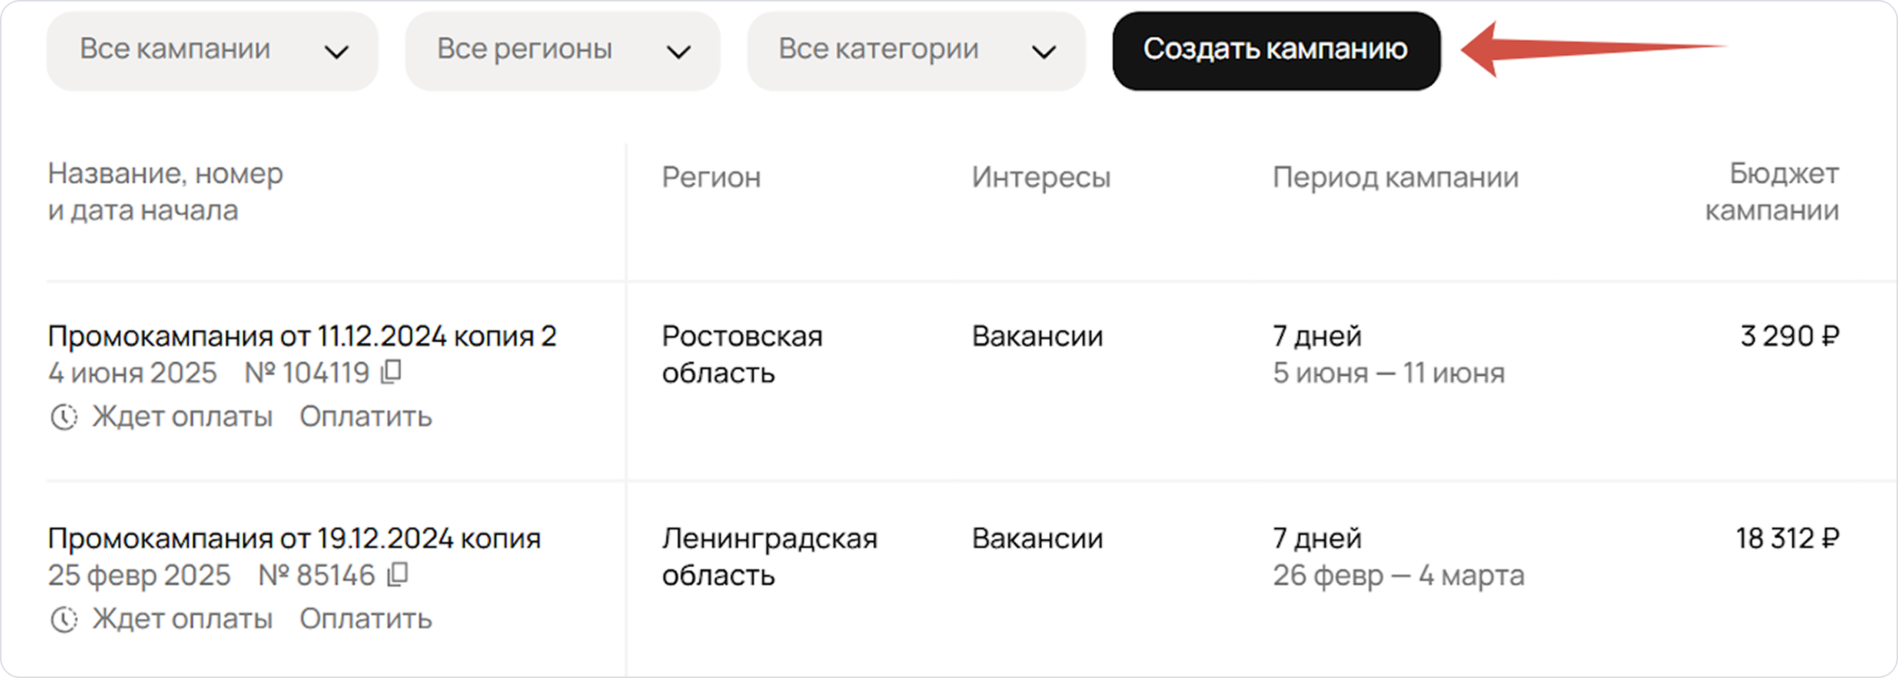
Task: Click clock icon beside first 'Ждет оплаты' status
Action: click(64, 417)
